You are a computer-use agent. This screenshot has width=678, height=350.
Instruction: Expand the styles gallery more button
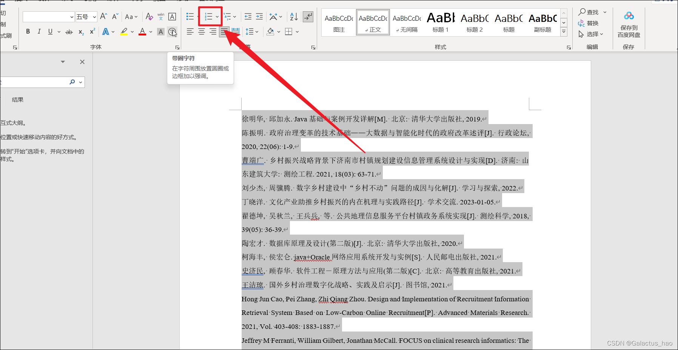click(564, 32)
